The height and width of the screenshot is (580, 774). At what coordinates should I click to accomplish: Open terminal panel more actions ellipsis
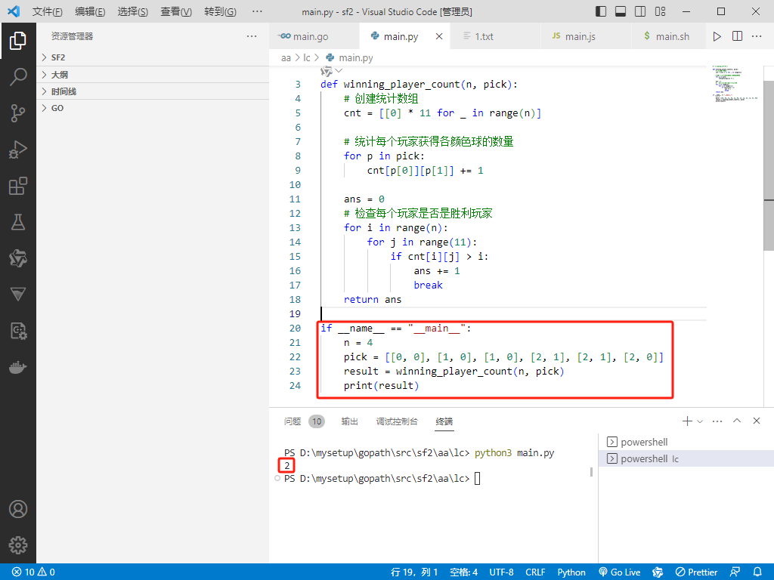(717, 421)
